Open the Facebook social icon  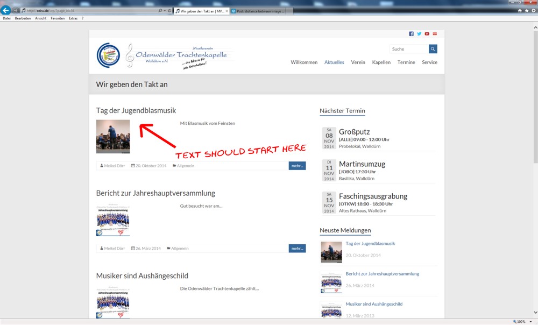412,34
